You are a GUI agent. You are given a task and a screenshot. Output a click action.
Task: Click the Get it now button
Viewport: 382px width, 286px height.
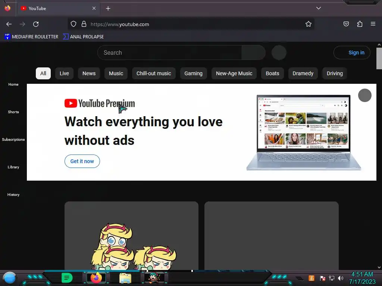tap(82, 161)
